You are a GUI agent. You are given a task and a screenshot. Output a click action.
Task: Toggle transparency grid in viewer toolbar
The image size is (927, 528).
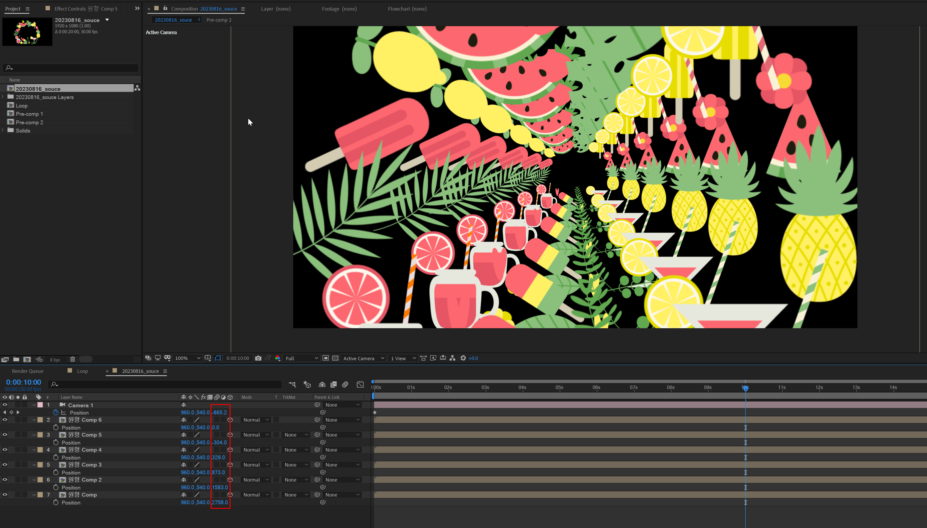click(335, 358)
